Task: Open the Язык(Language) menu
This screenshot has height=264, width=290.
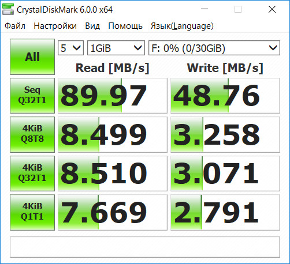Action: [182, 26]
